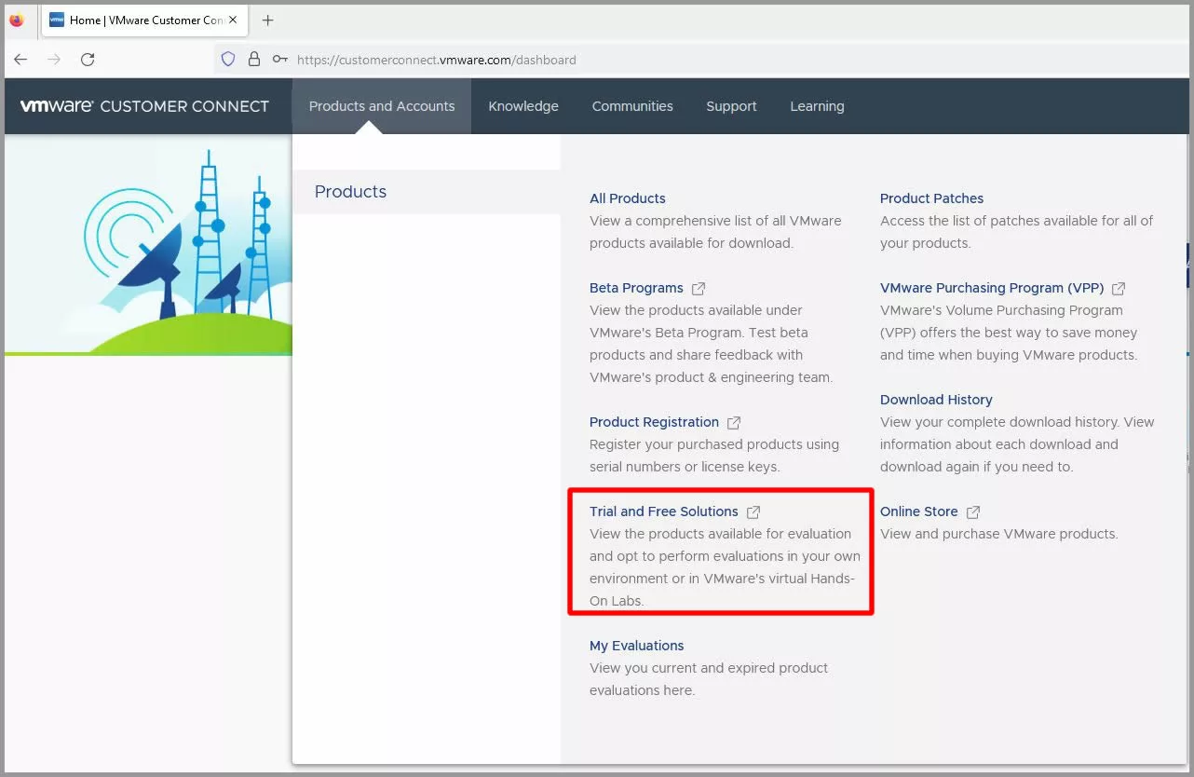
Task: Open the Support menu
Action: pos(731,106)
